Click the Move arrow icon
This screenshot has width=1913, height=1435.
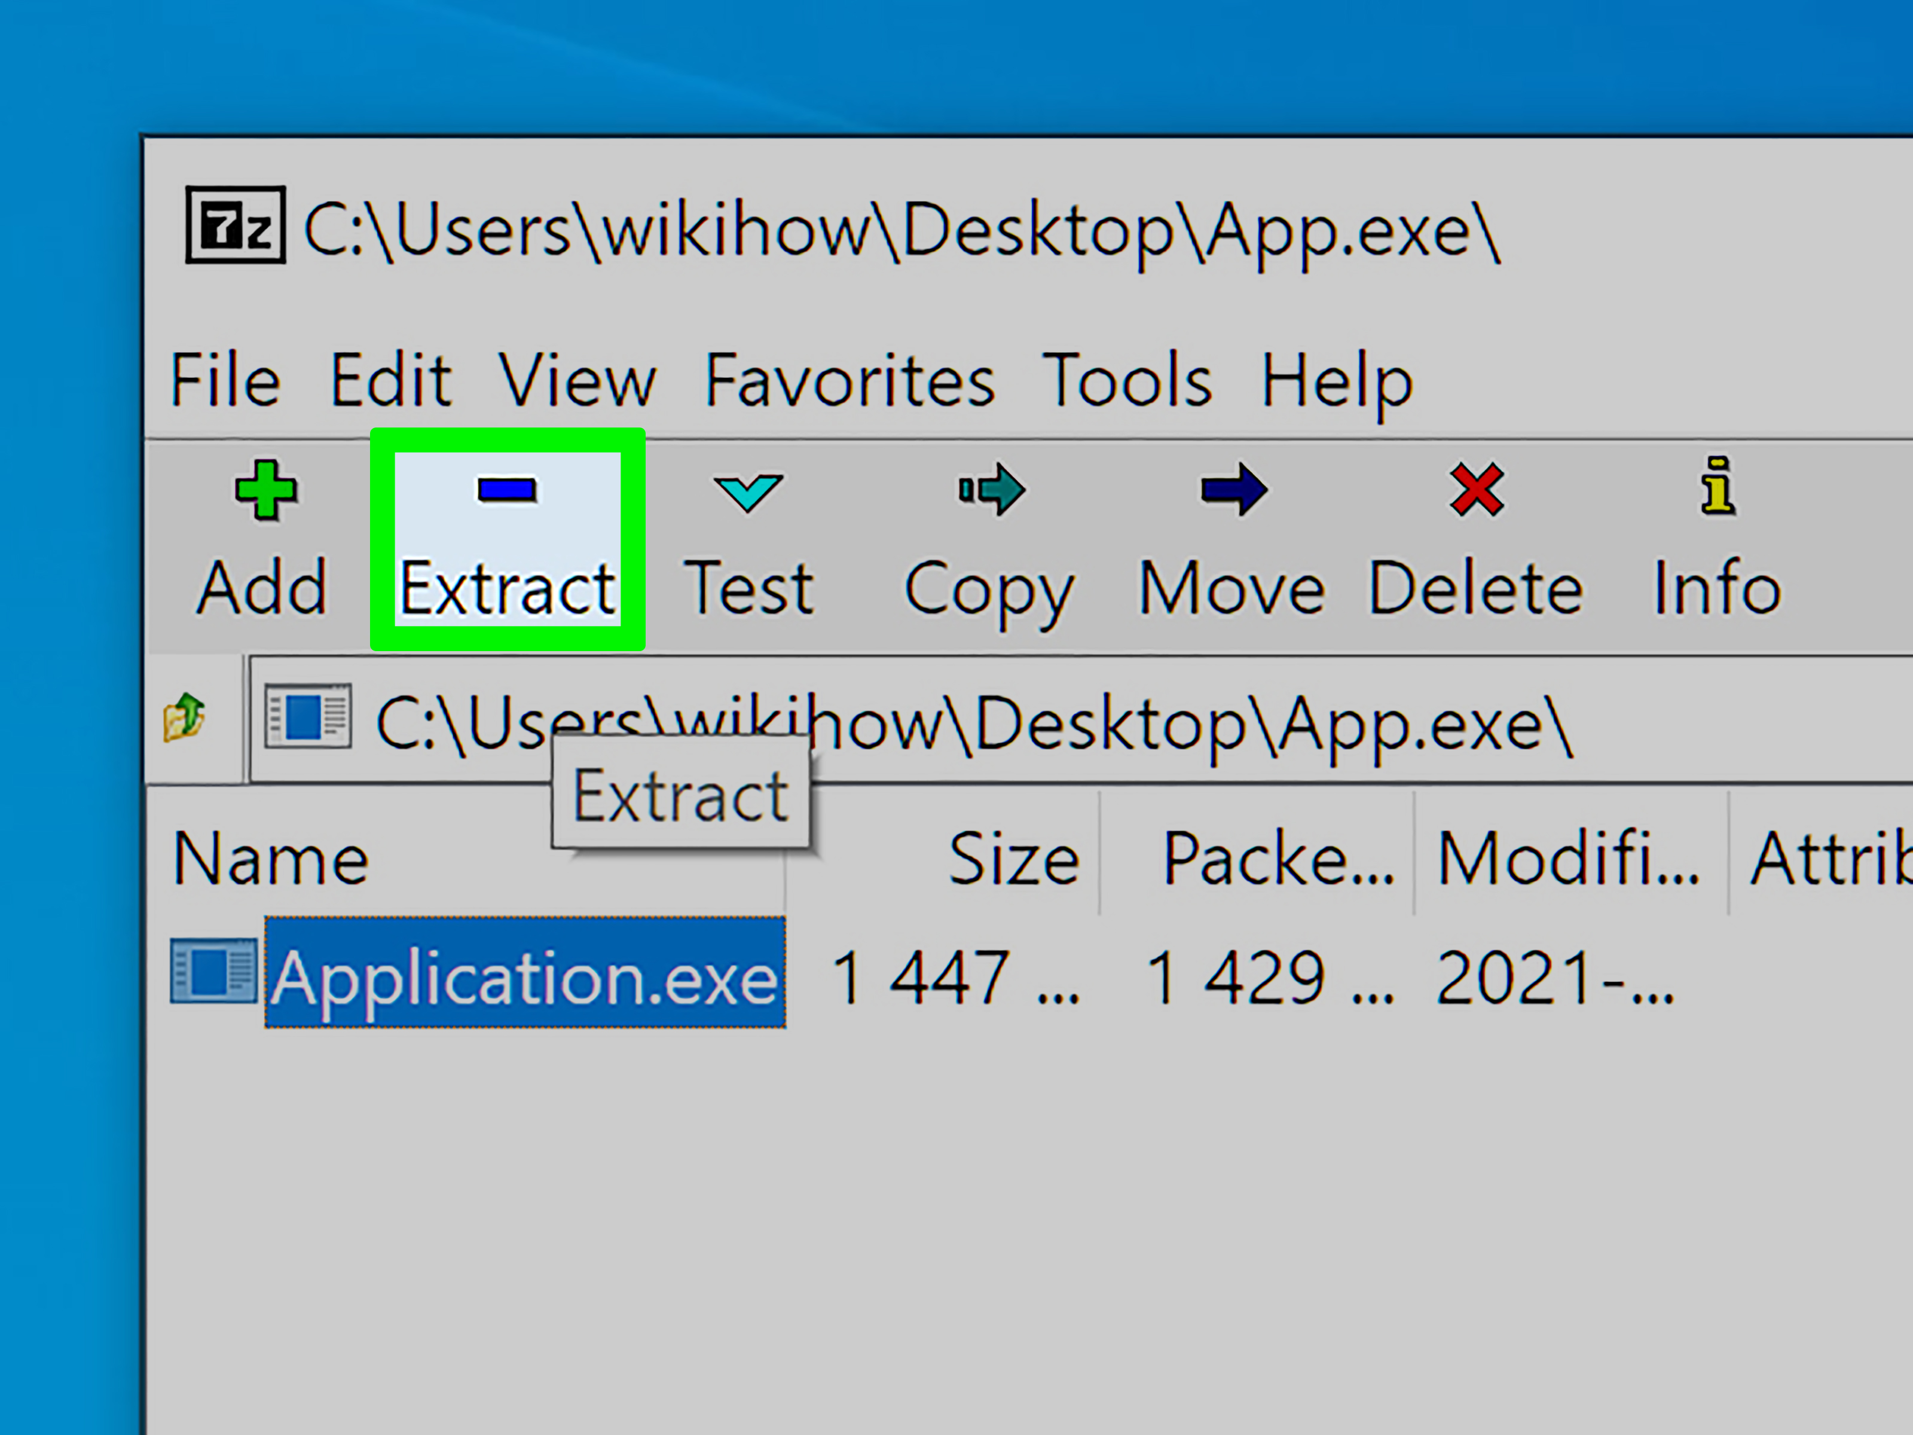(1233, 490)
